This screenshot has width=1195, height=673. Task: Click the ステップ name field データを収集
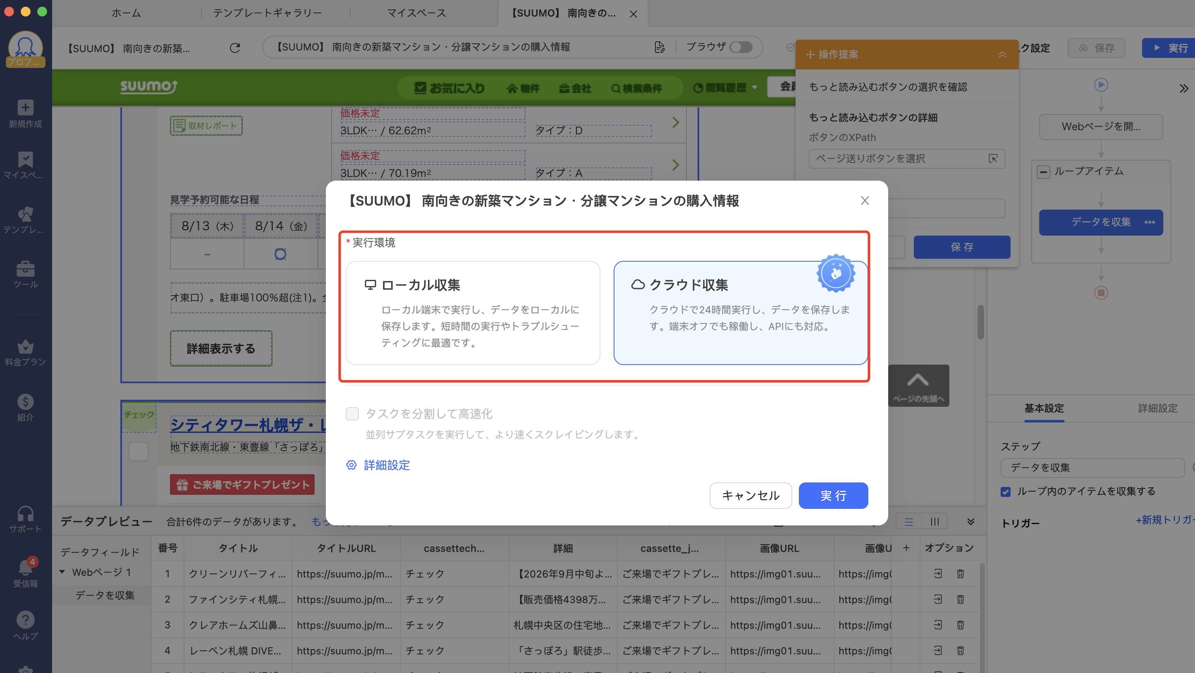(1092, 468)
